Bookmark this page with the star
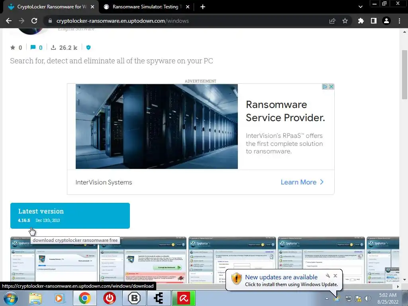This screenshot has height=306, width=408. click(x=345, y=21)
